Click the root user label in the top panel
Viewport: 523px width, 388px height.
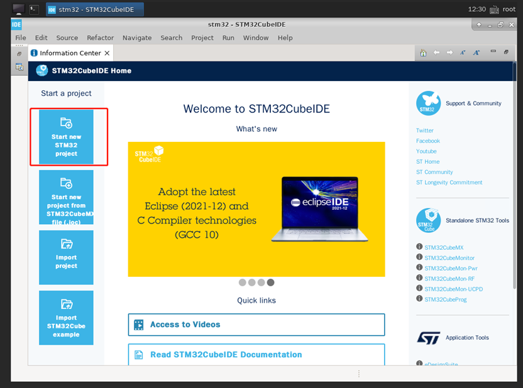tap(509, 9)
